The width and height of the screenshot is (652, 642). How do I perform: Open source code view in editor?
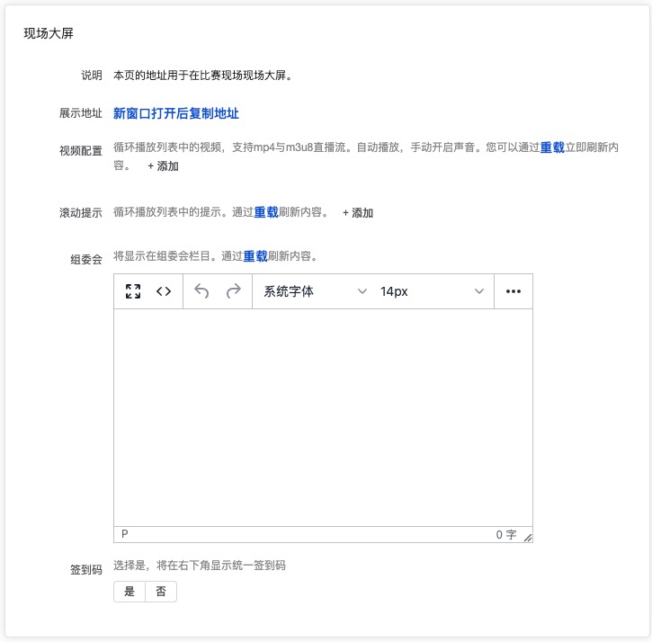click(164, 291)
